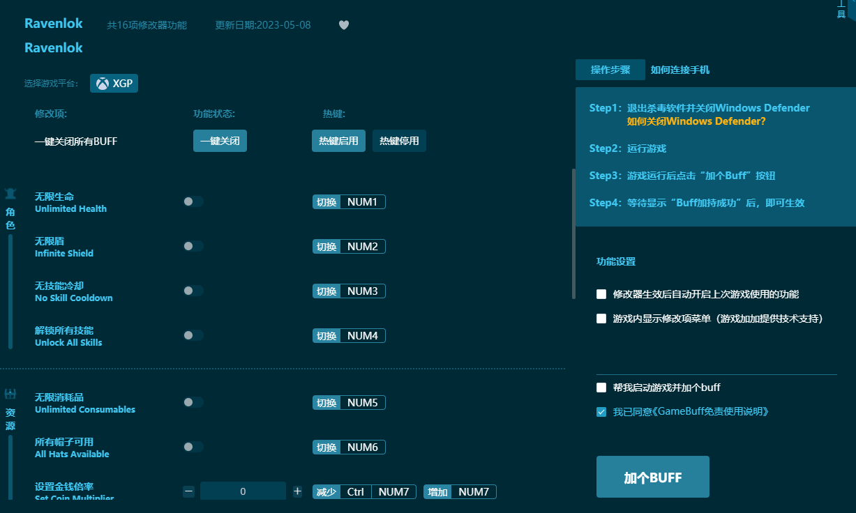Click the 一键关闭 button
Viewport: 856px width, 513px height.
coord(220,141)
